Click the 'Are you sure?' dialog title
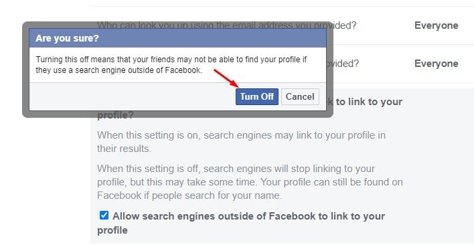The height and width of the screenshot is (247, 474). click(x=67, y=38)
